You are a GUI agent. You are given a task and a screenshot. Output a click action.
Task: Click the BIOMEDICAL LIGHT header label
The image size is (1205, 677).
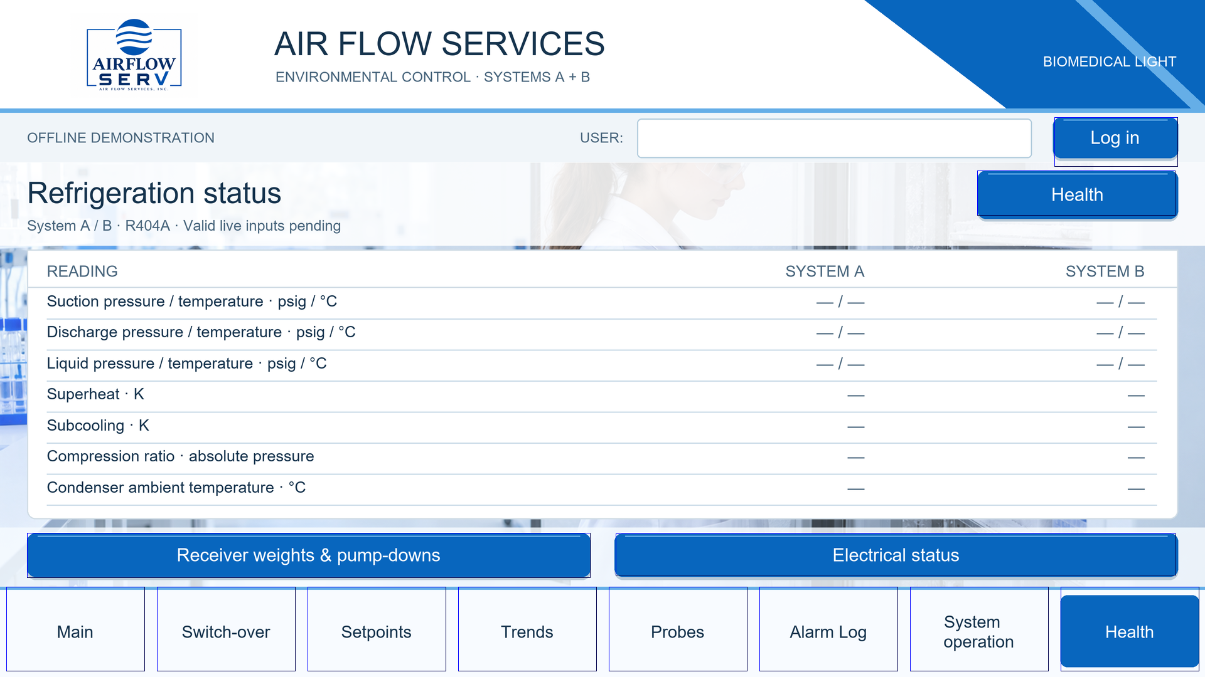click(1110, 61)
